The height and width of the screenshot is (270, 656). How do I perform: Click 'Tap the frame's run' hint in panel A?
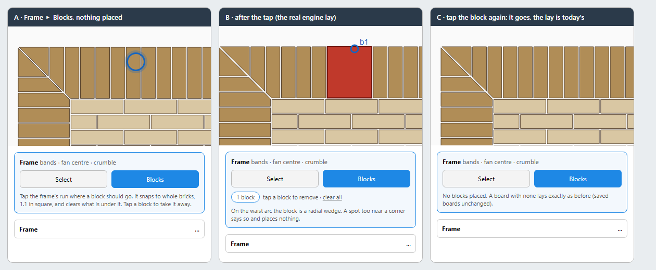tap(107, 200)
